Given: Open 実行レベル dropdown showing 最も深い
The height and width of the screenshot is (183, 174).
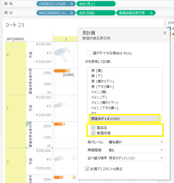Looking at the screenshot, I should (135, 142).
